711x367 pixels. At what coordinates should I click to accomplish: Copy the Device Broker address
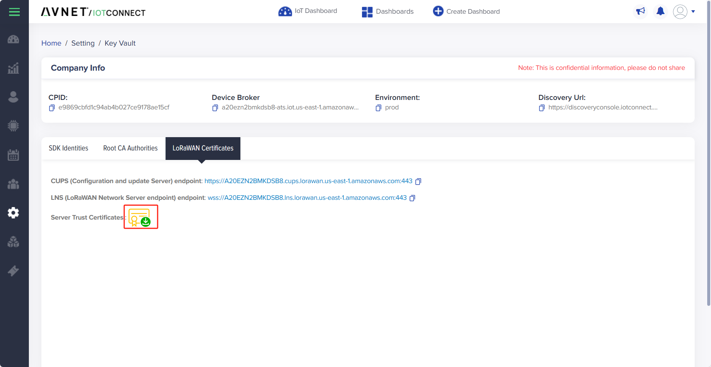[x=215, y=108]
